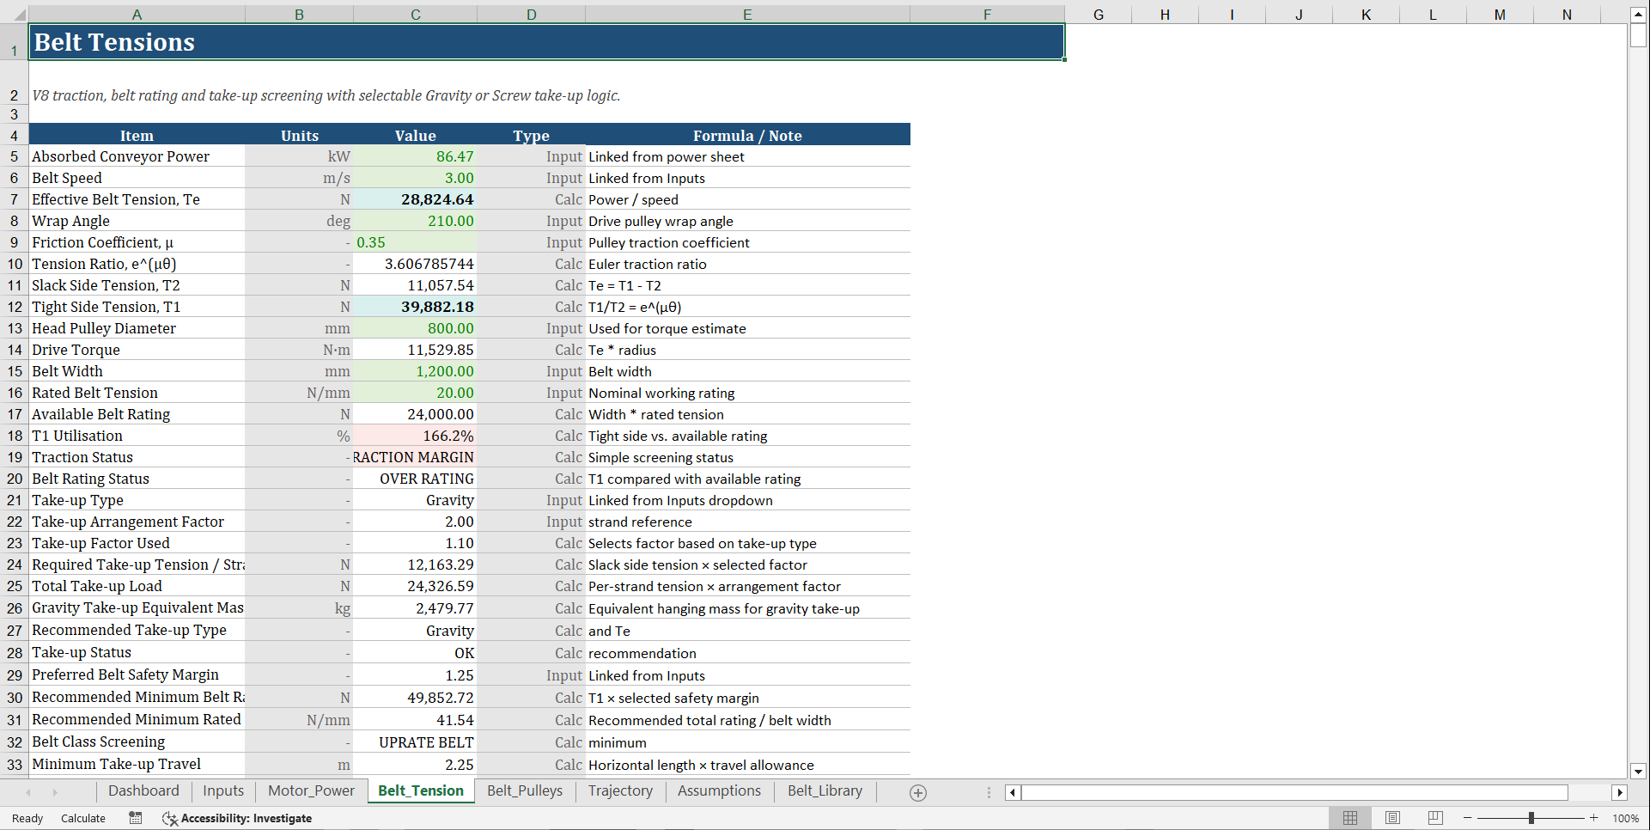Click Calculate in the status bar
This screenshot has width=1650, height=830.
click(82, 818)
